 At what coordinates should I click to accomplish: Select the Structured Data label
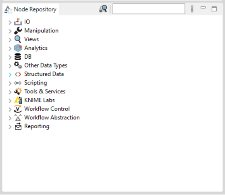(44, 74)
